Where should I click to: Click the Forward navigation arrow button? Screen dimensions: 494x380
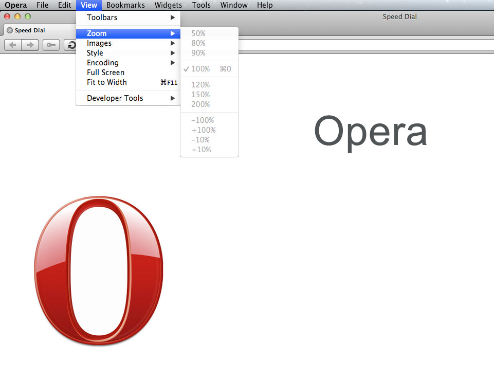30,45
